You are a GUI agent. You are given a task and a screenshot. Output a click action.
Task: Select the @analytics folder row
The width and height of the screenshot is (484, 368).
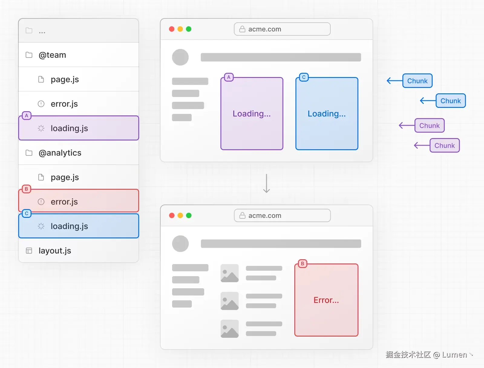tap(79, 153)
